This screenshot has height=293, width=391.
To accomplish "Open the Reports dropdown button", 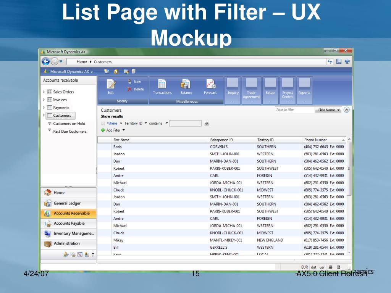I will point(304,90).
